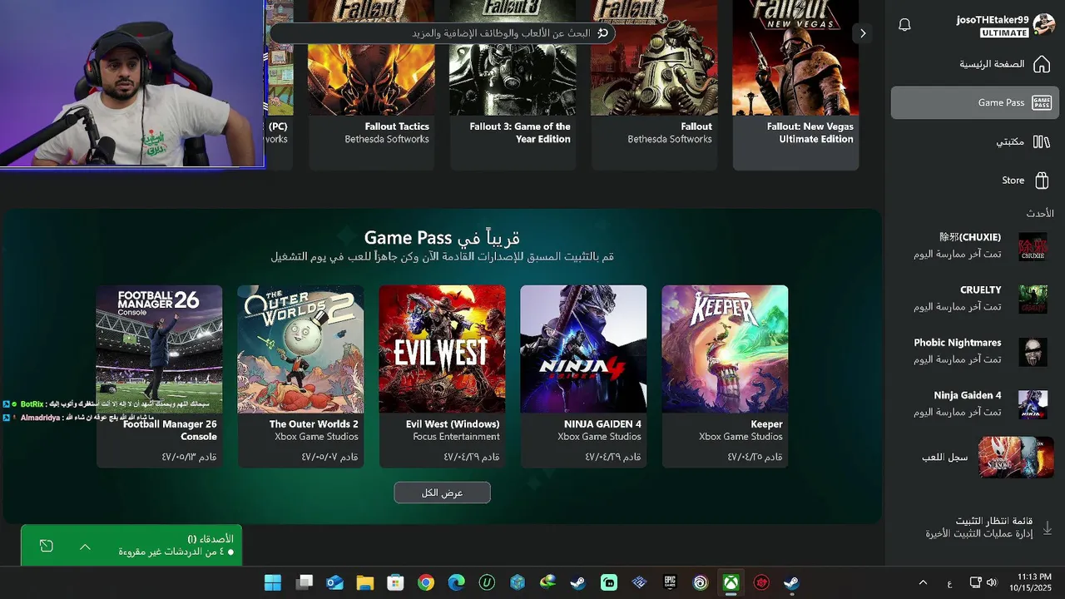Screen dimensions: 1065x599
Task: Open File Explorer from the taskbar
Action: tap(365, 582)
